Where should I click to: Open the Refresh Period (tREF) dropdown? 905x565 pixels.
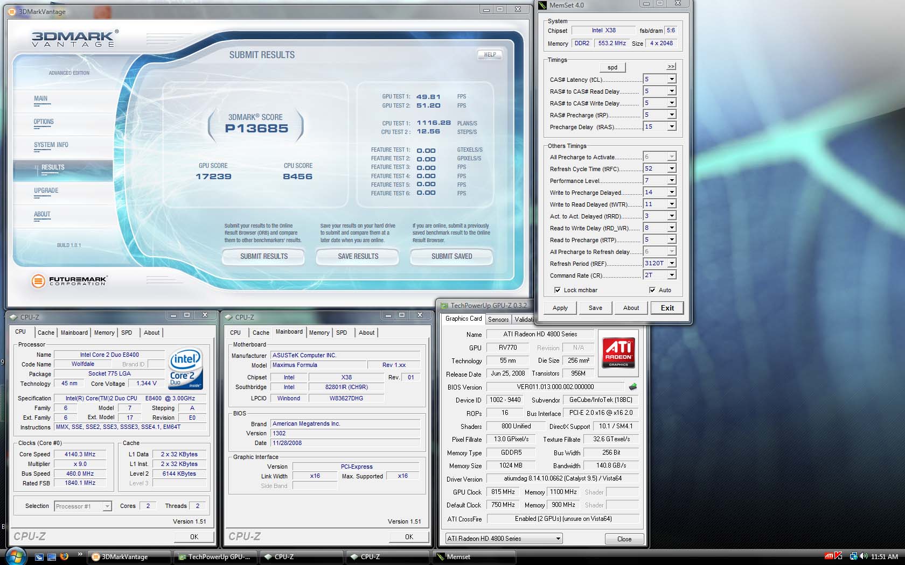pos(672,263)
